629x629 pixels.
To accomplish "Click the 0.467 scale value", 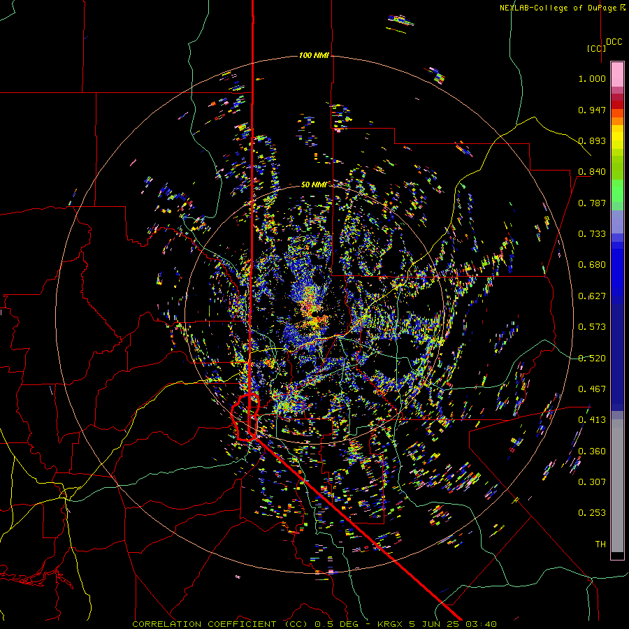I will coord(592,389).
